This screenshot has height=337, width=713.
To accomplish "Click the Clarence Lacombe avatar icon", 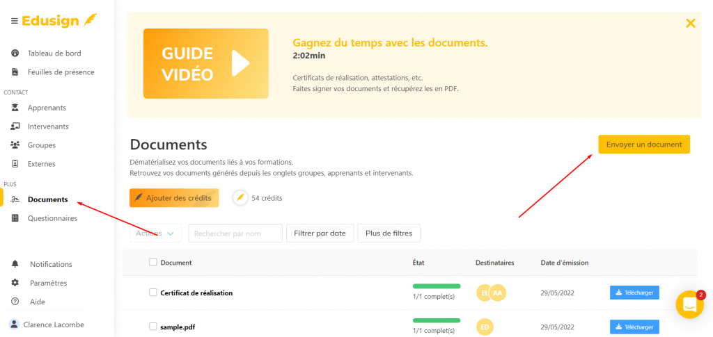I will click(x=15, y=324).
